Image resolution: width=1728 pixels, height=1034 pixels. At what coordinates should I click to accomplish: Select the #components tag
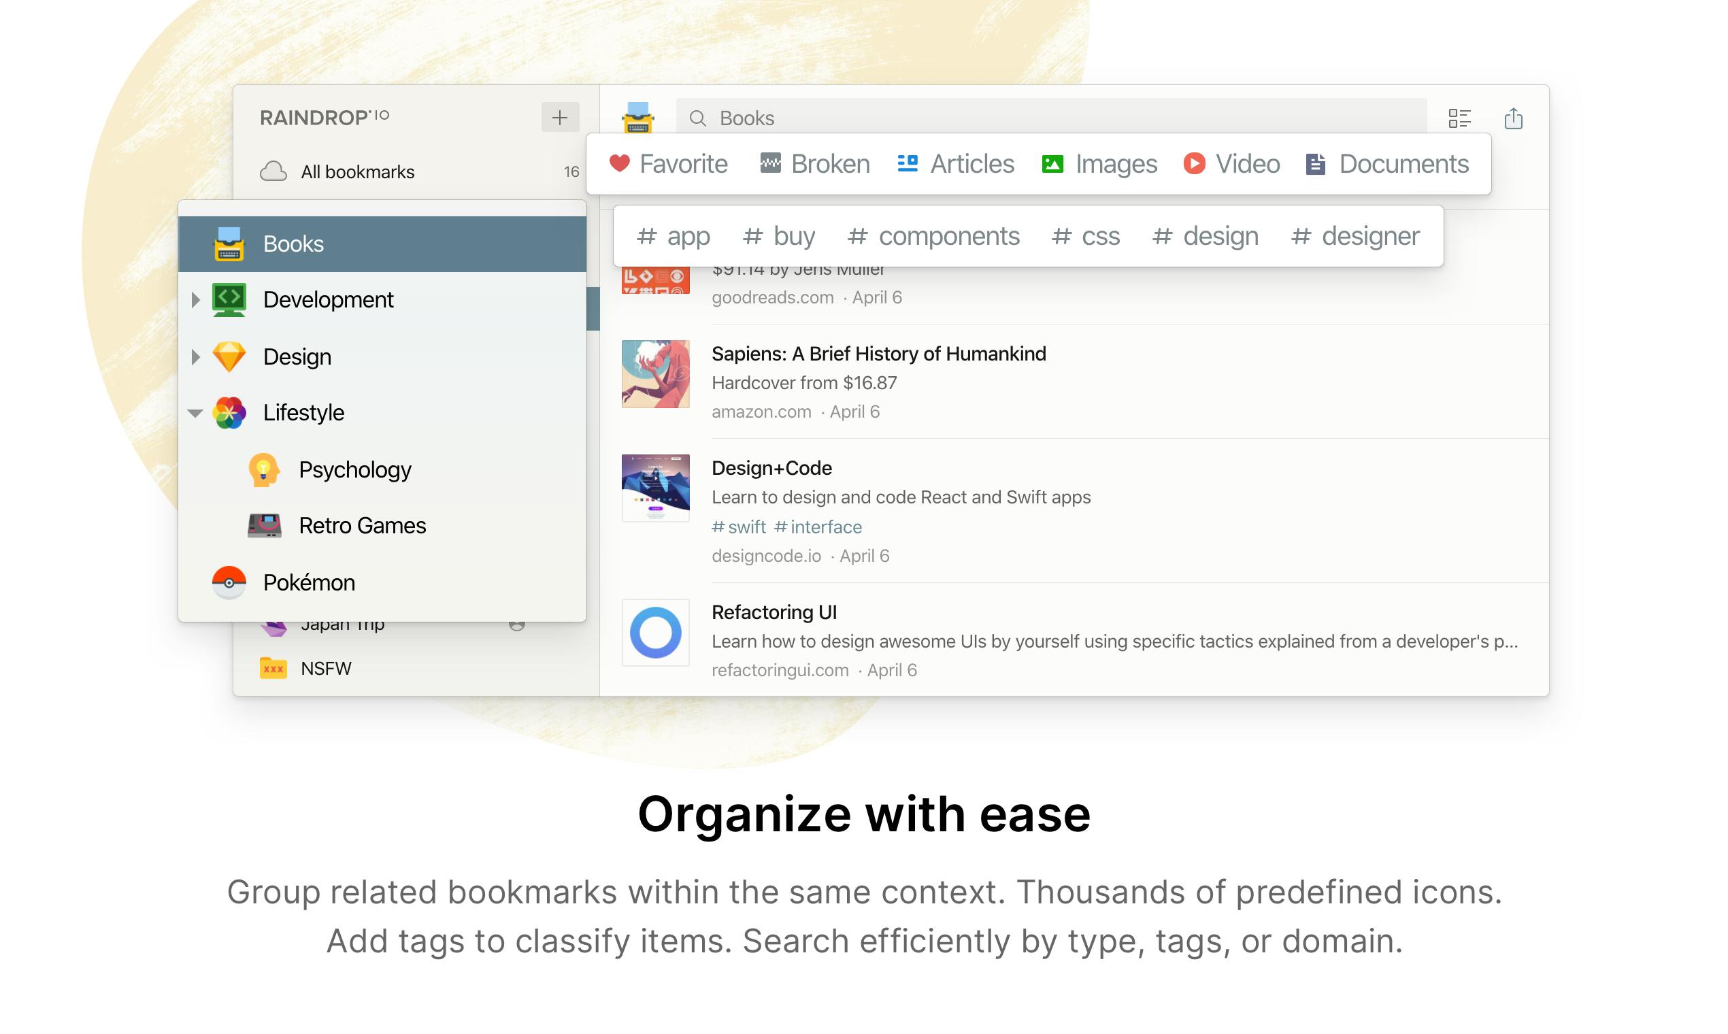point(933,236)
